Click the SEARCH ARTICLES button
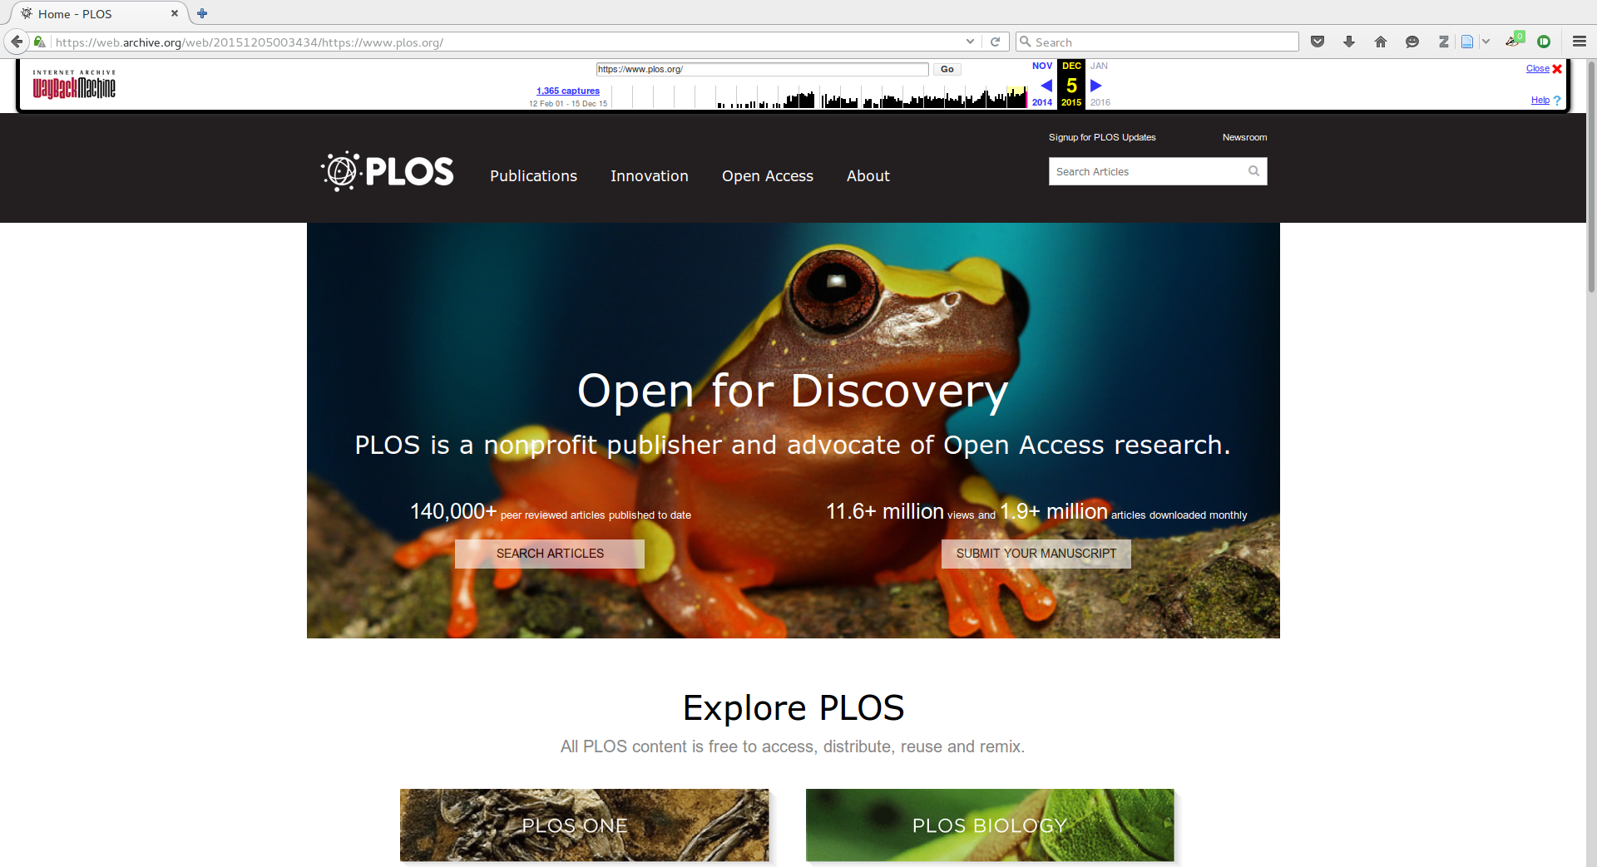The image size is (1597, 867). 550,554
